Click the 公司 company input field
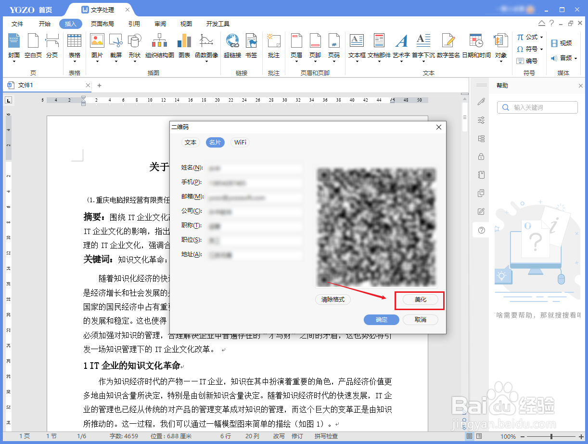 coord(254,211)
